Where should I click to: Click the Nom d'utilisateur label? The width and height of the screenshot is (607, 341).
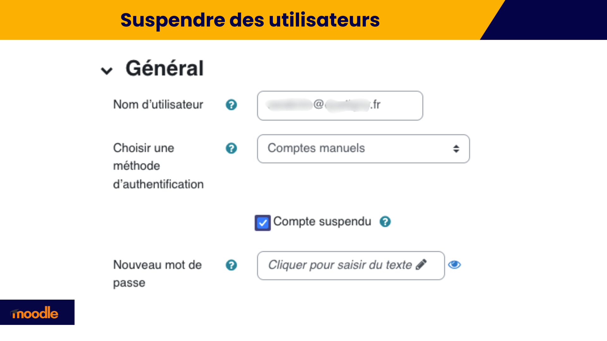(158, 105)
